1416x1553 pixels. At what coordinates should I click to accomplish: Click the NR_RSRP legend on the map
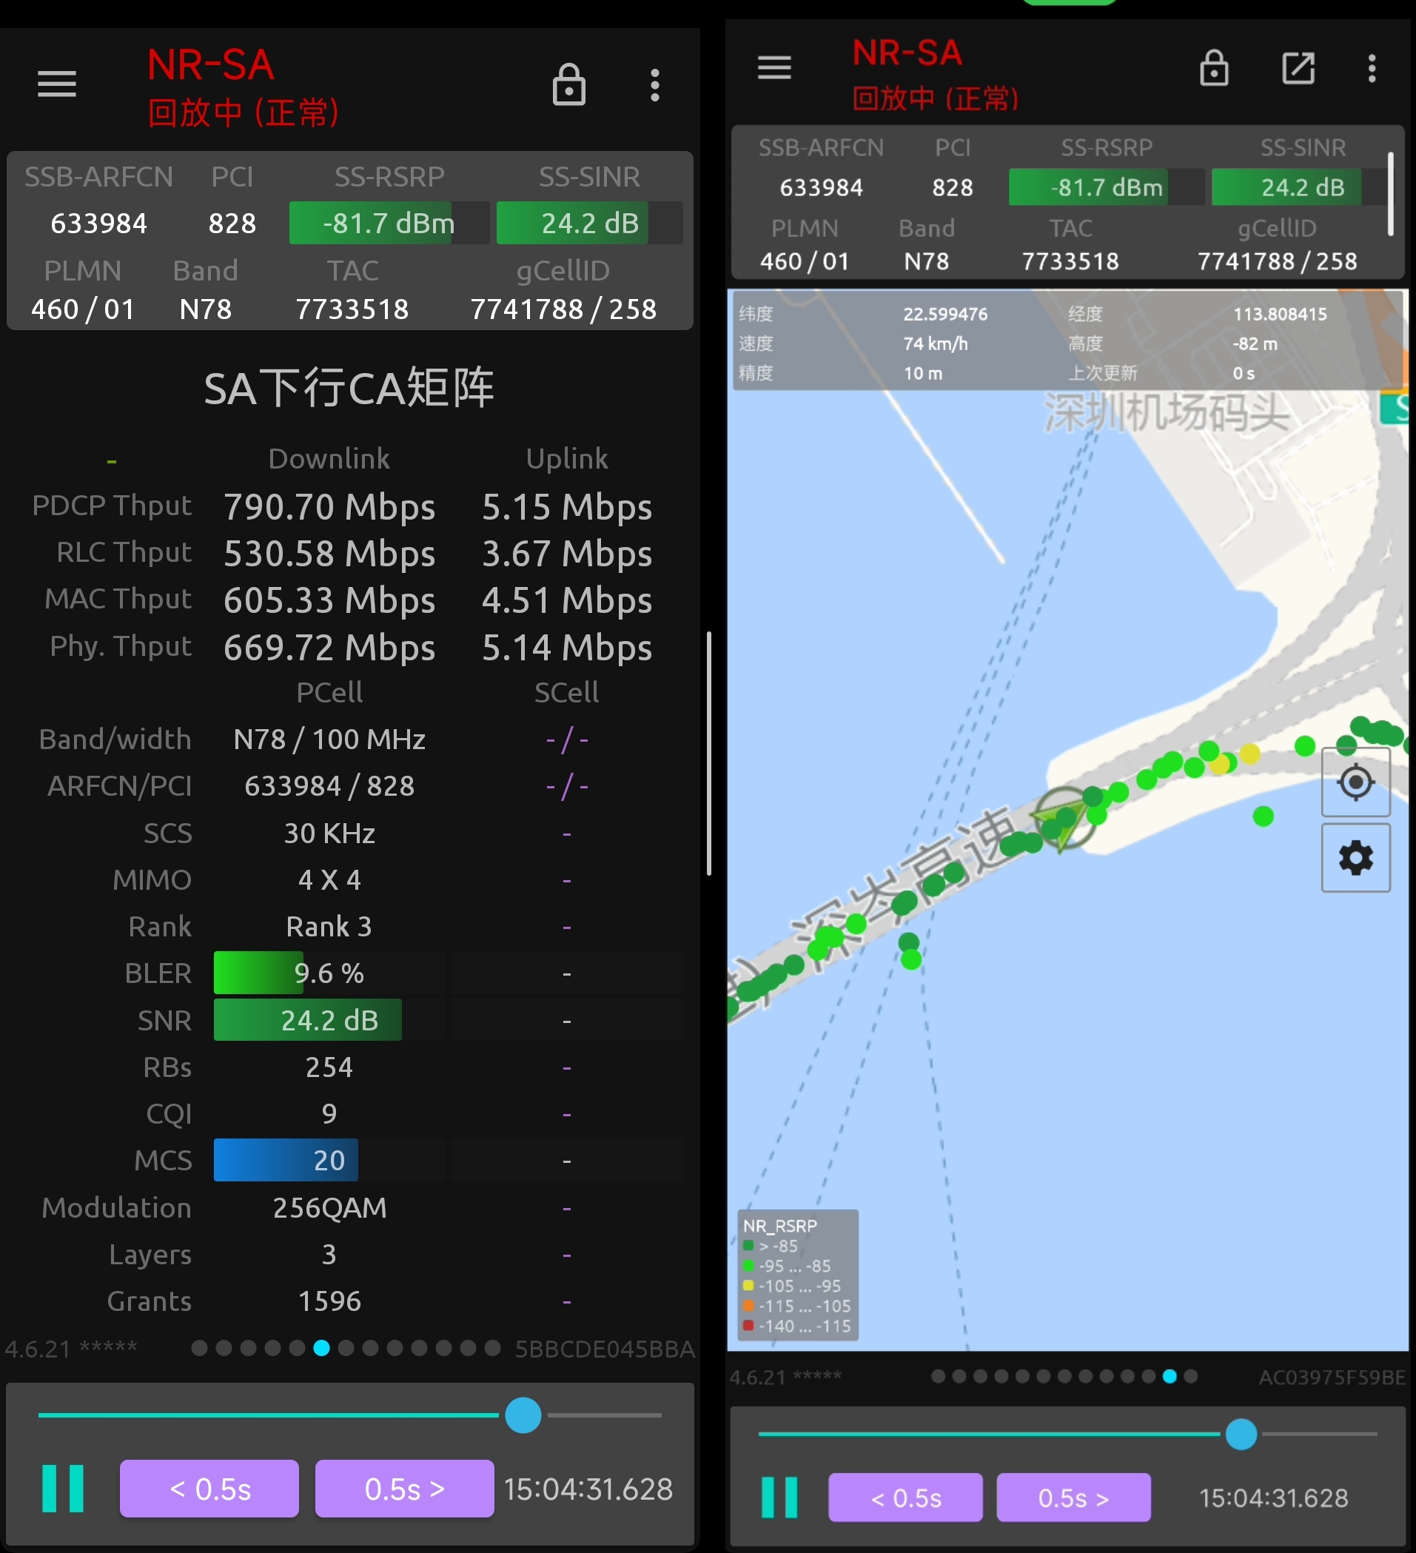click(797, 1275)
